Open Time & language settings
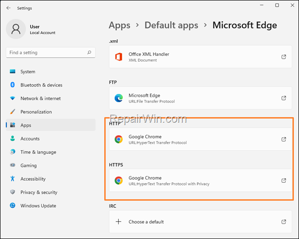The width and height of the screenshot is (299, 239). point(51,152)
